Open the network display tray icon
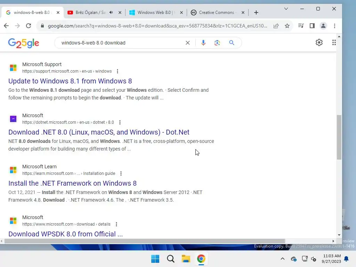Screen dimensions: 356x267 [305, 259]
